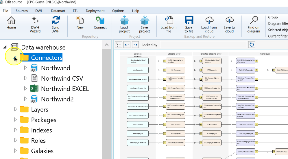Open the DWH ribbon tab
This screenshot has height=159, width=288.
39,11
